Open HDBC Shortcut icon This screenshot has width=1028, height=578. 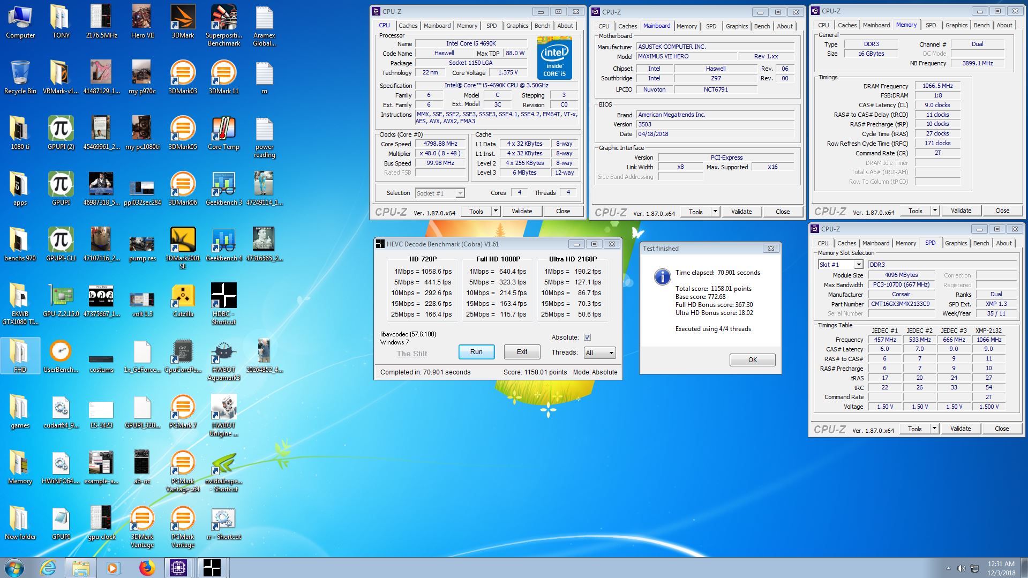point(223,304)
